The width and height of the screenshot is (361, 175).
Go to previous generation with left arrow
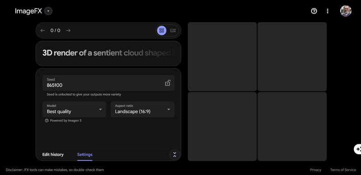(x=42, y=30)
